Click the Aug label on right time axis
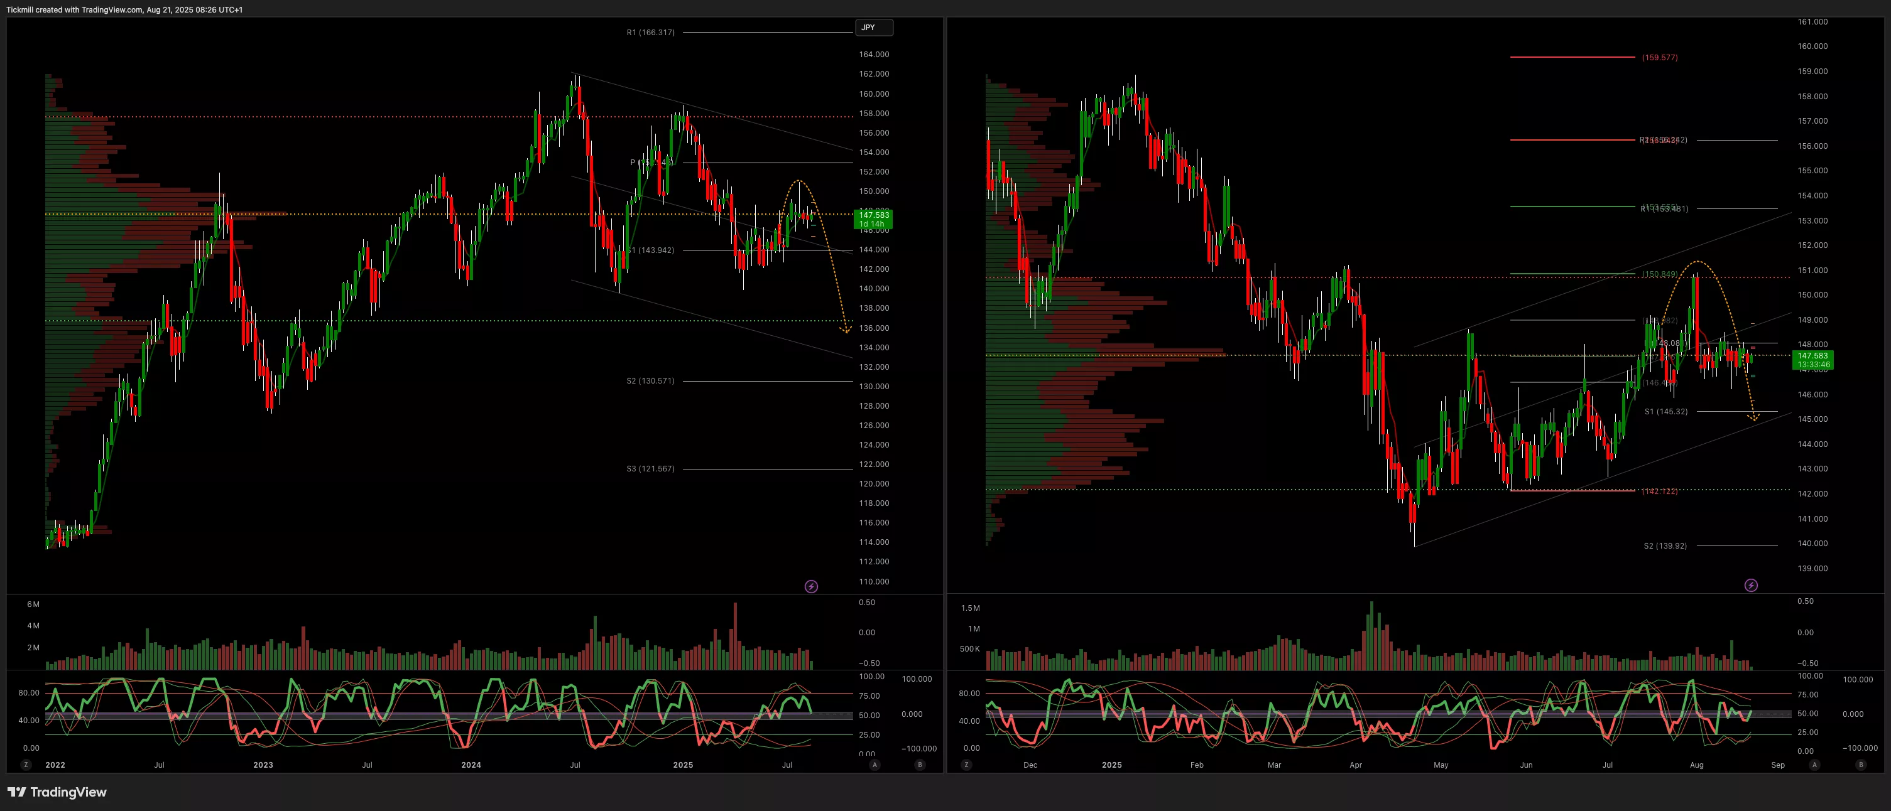Screen dimensions: 1891x811 tap(1696, 765)
